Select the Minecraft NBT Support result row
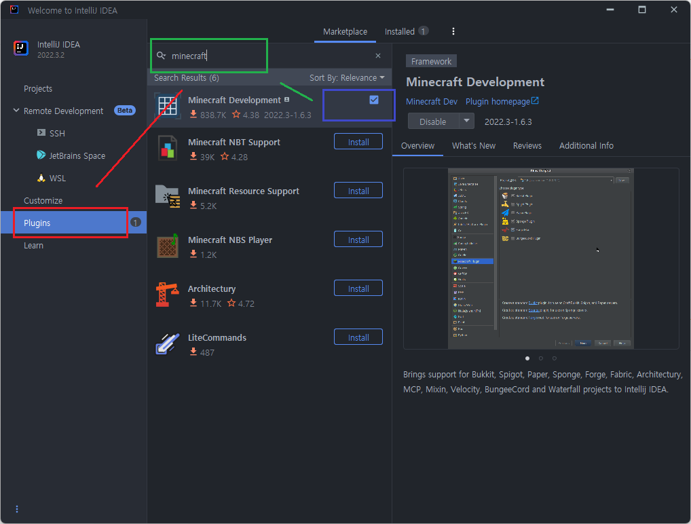The height and width of the screenshot is (524, 691). (x=269, y=149)
